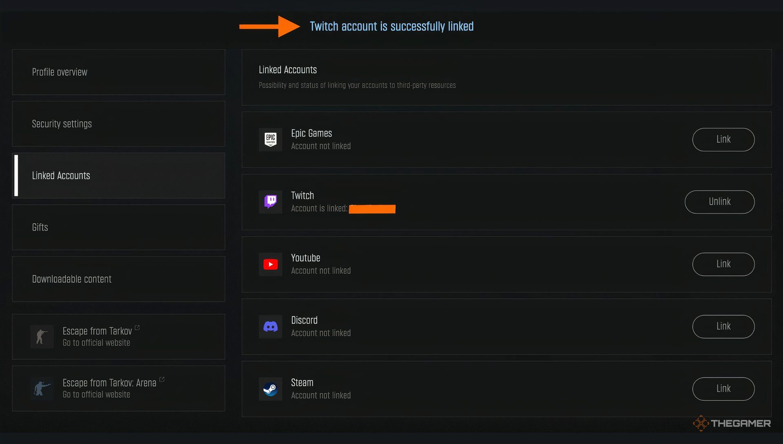The width and height of the screenshot is (783, 444).
Task: Click the Steam logo icon
Action: pyautogui.click(x=270, y=389)
